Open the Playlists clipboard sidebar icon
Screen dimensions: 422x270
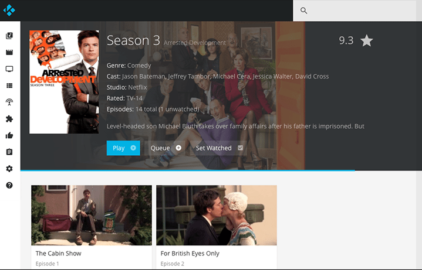point(9,152)
